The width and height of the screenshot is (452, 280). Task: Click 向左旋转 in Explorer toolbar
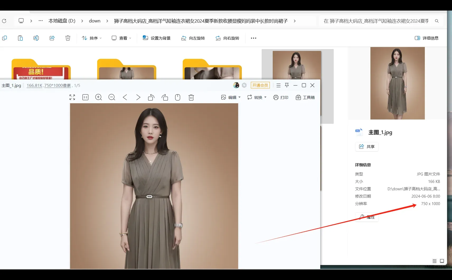pyautogui.click(x=193, y=38)
